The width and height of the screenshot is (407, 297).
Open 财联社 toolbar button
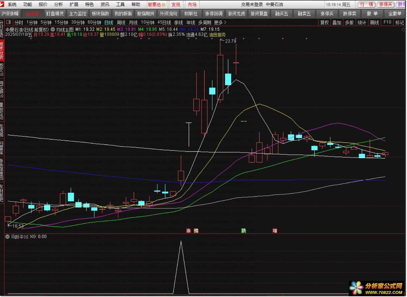191,14
